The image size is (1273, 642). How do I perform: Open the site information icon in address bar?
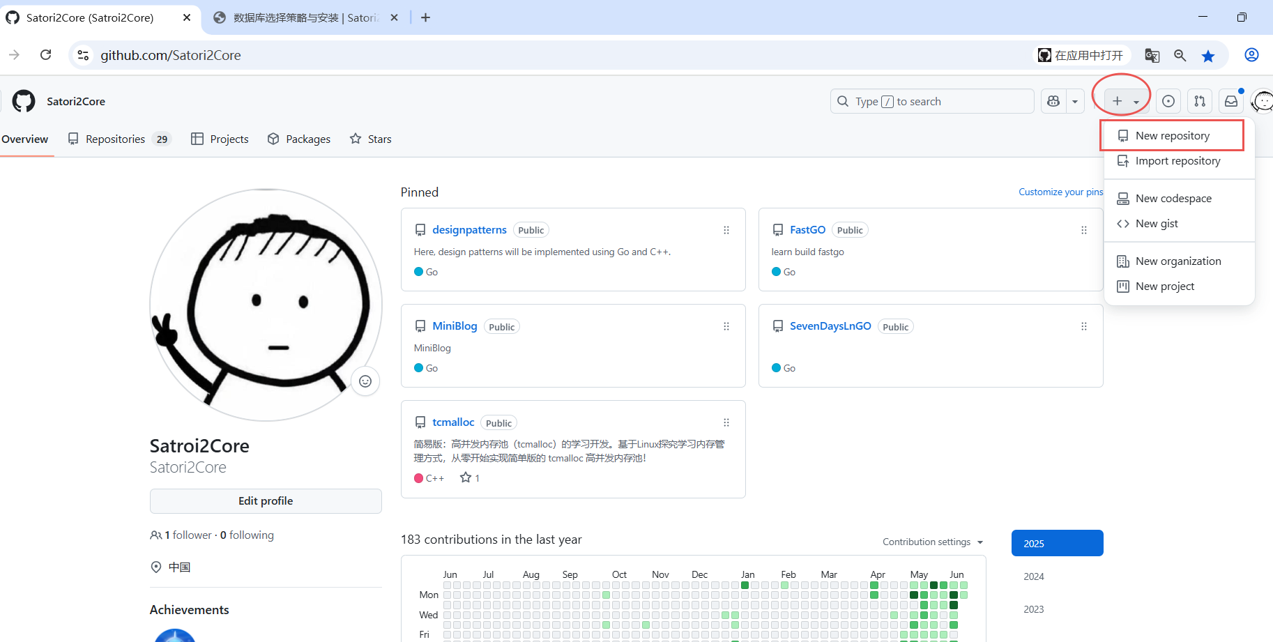click(83, 55)
